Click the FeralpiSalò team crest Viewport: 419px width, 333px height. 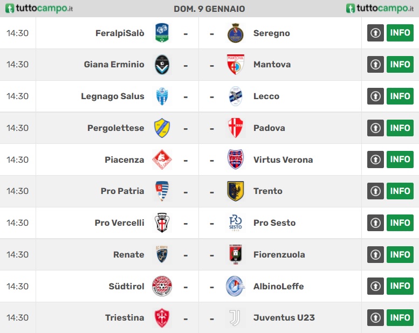[162, 33]
